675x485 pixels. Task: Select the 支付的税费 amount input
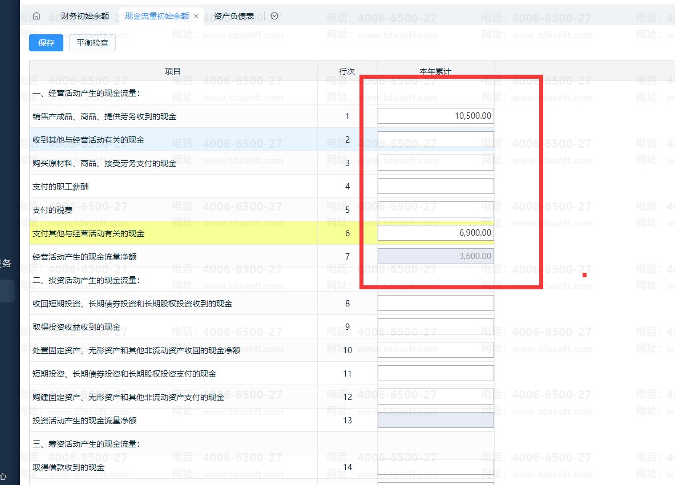coord(435,209)
